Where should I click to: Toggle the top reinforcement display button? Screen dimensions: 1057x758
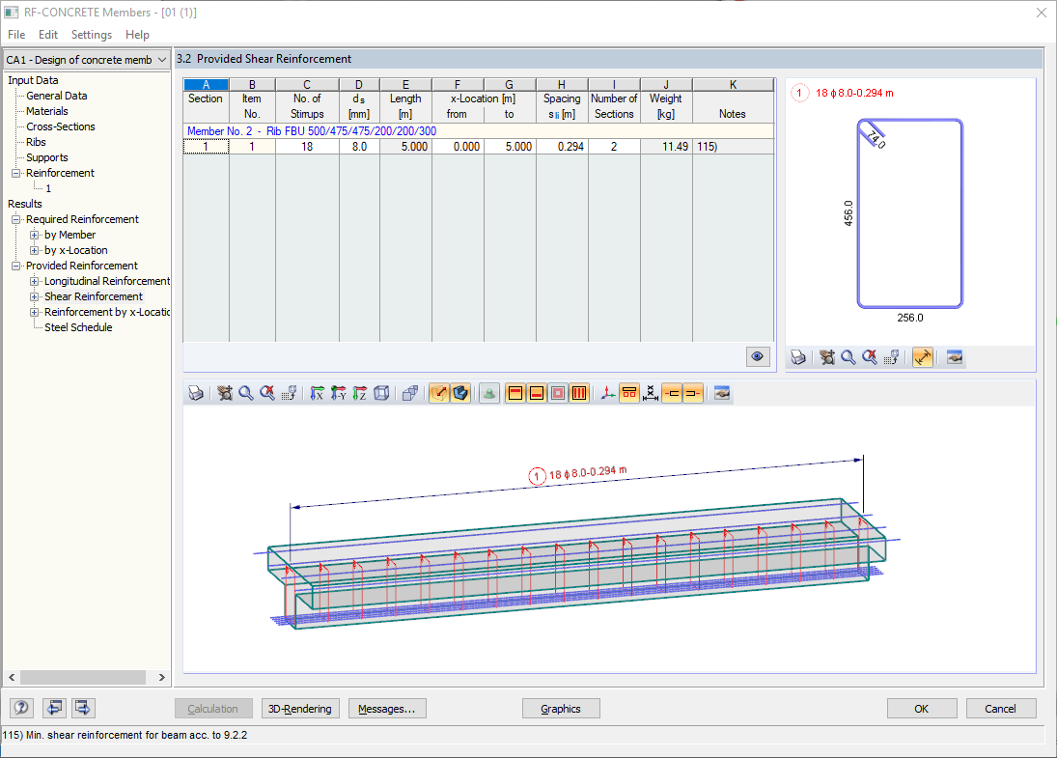point(515,393)
